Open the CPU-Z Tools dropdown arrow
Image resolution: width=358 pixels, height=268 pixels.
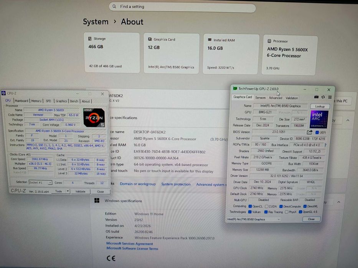click(x=68, y=191)
